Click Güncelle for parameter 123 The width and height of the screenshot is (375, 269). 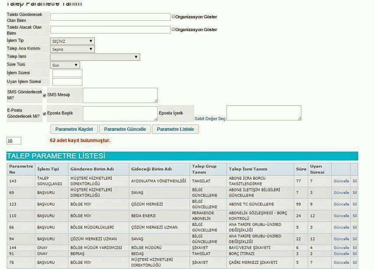point(341,204)
